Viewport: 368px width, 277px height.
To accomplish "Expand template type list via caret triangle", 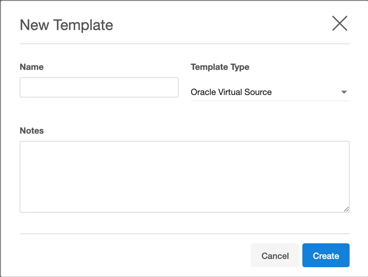I will point(344,92).
